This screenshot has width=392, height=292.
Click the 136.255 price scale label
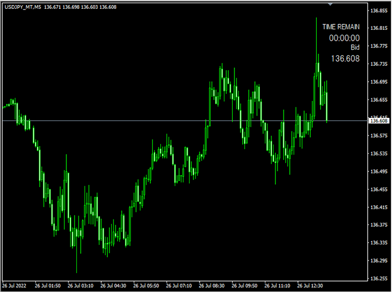coord(379,279)
